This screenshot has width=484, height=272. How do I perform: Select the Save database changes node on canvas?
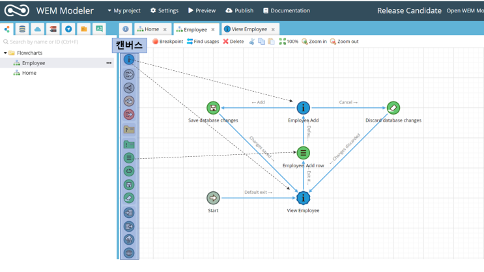[x=213, y=108]
